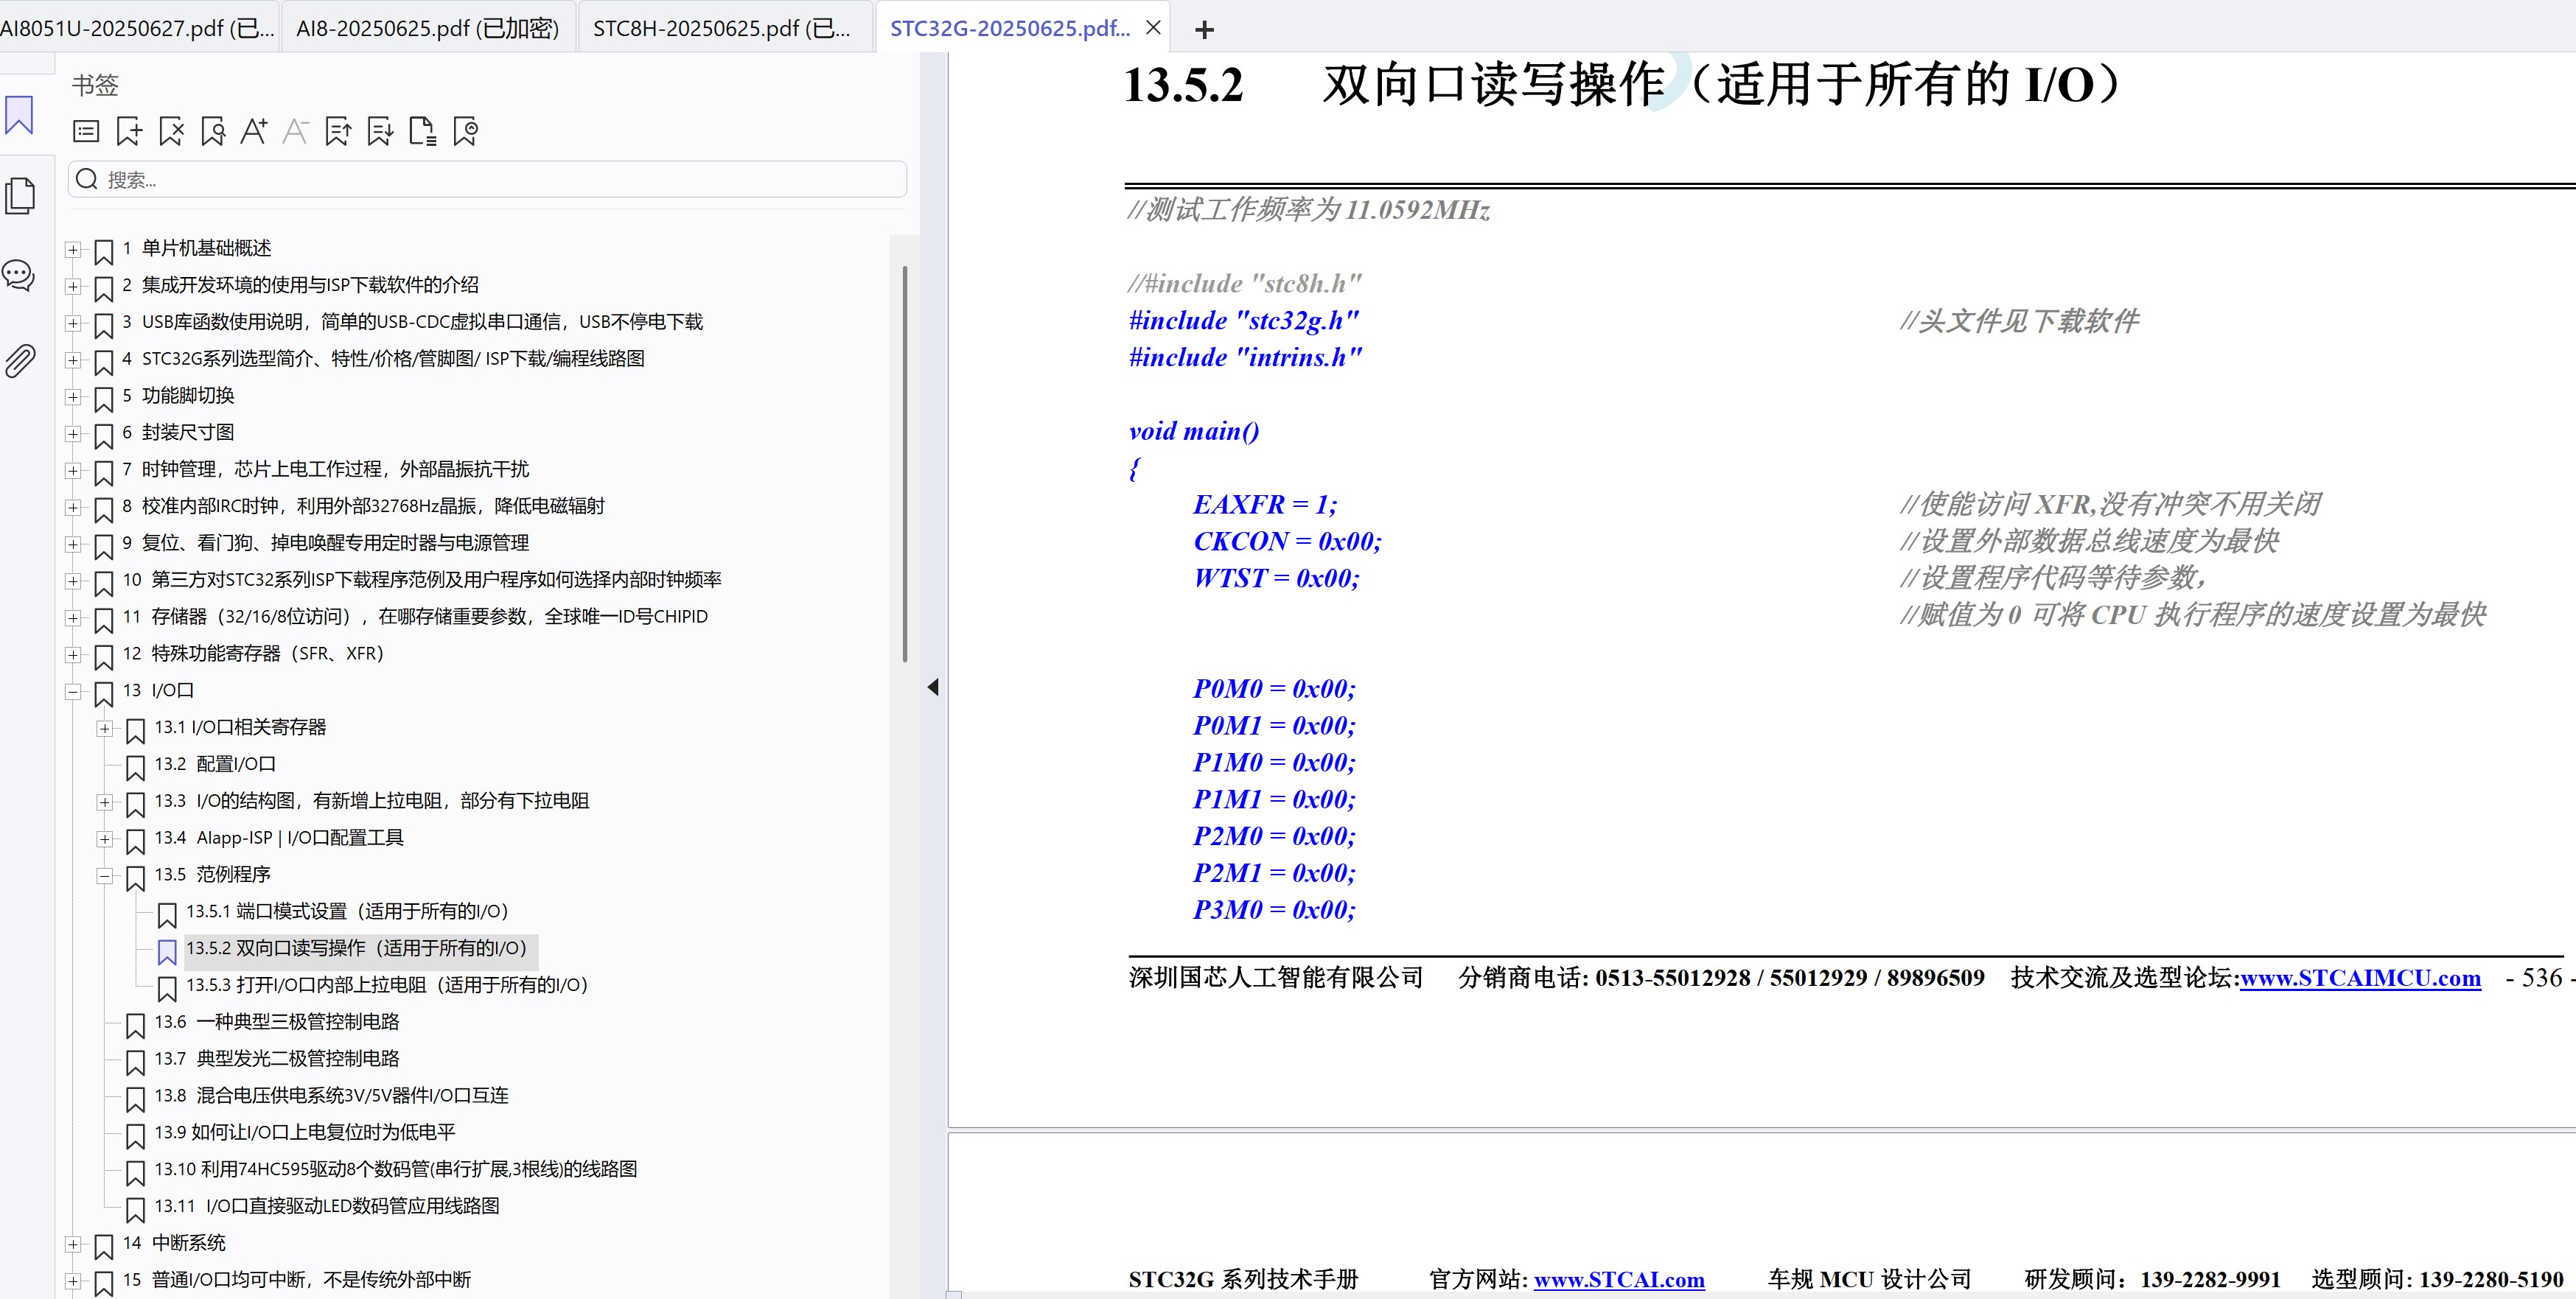The height and width of the screenshot is (1299, 2576).
Task: Click bookmark icon beside 13.6 一种典型三极管控制电路
Action: [135, 1025]
